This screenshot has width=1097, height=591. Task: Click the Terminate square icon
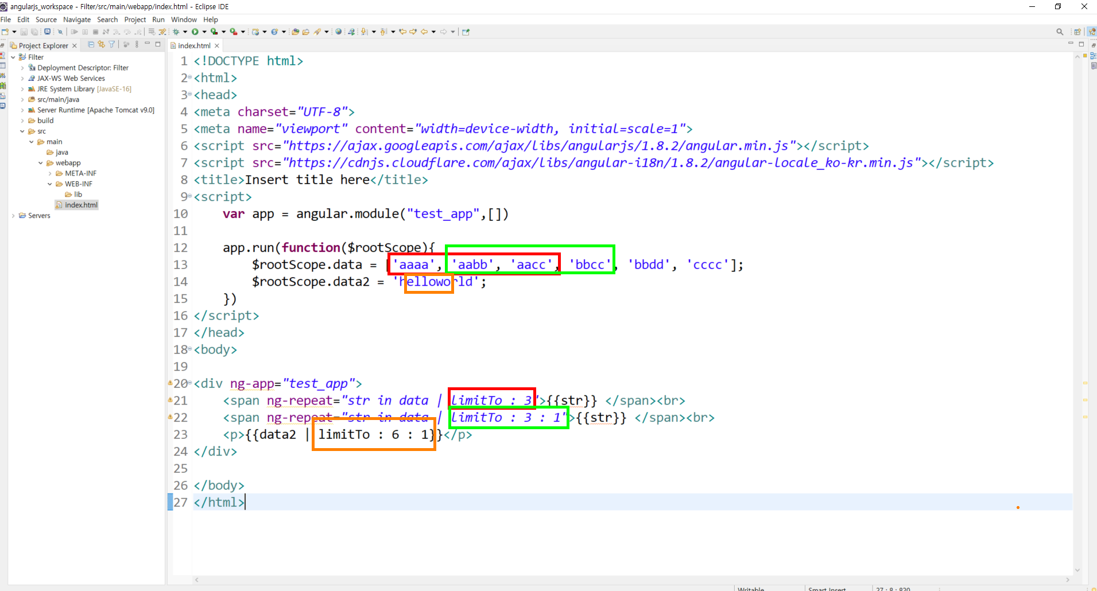point(95,32)
